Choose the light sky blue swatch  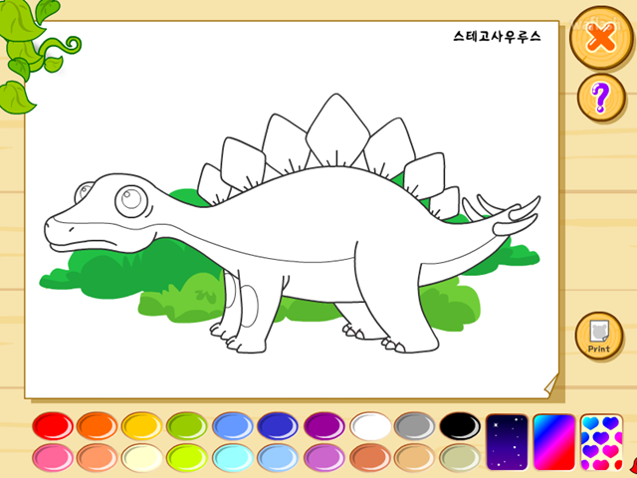click(278, 457)
